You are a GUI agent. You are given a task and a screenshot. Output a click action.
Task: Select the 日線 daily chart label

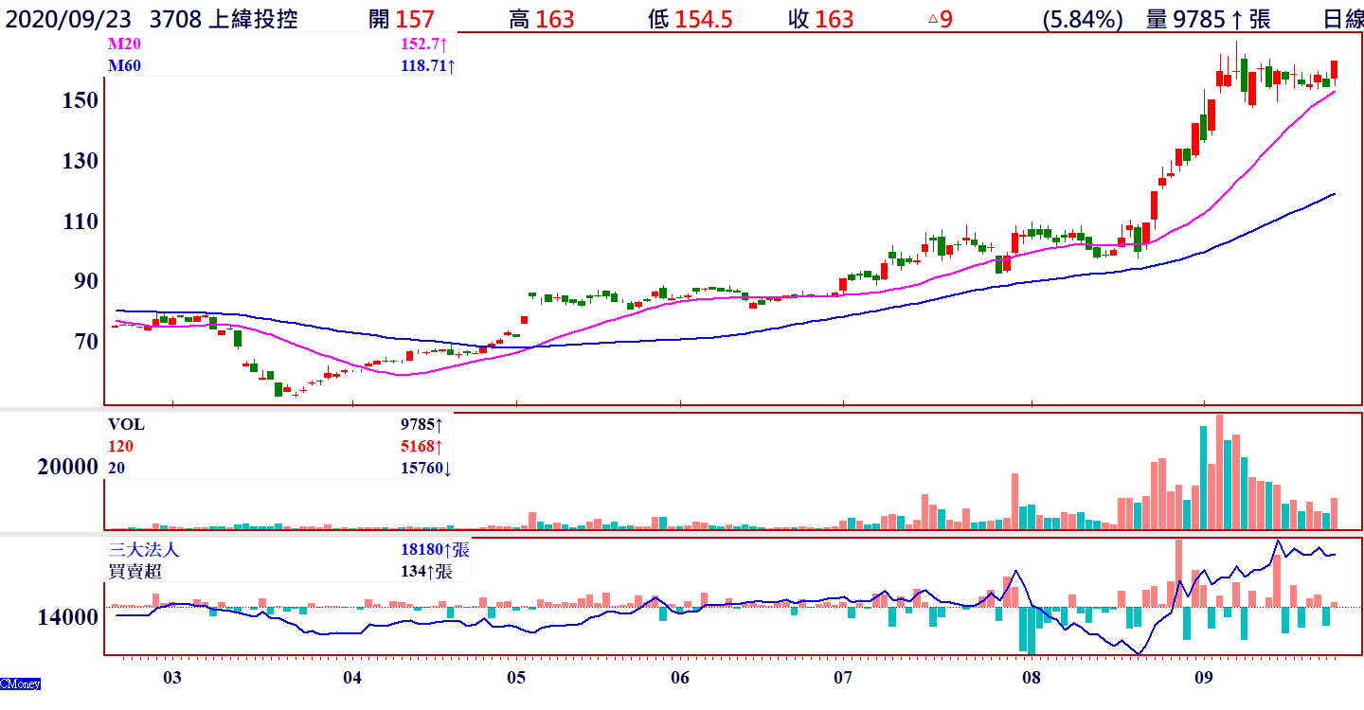pos(1342,19)
